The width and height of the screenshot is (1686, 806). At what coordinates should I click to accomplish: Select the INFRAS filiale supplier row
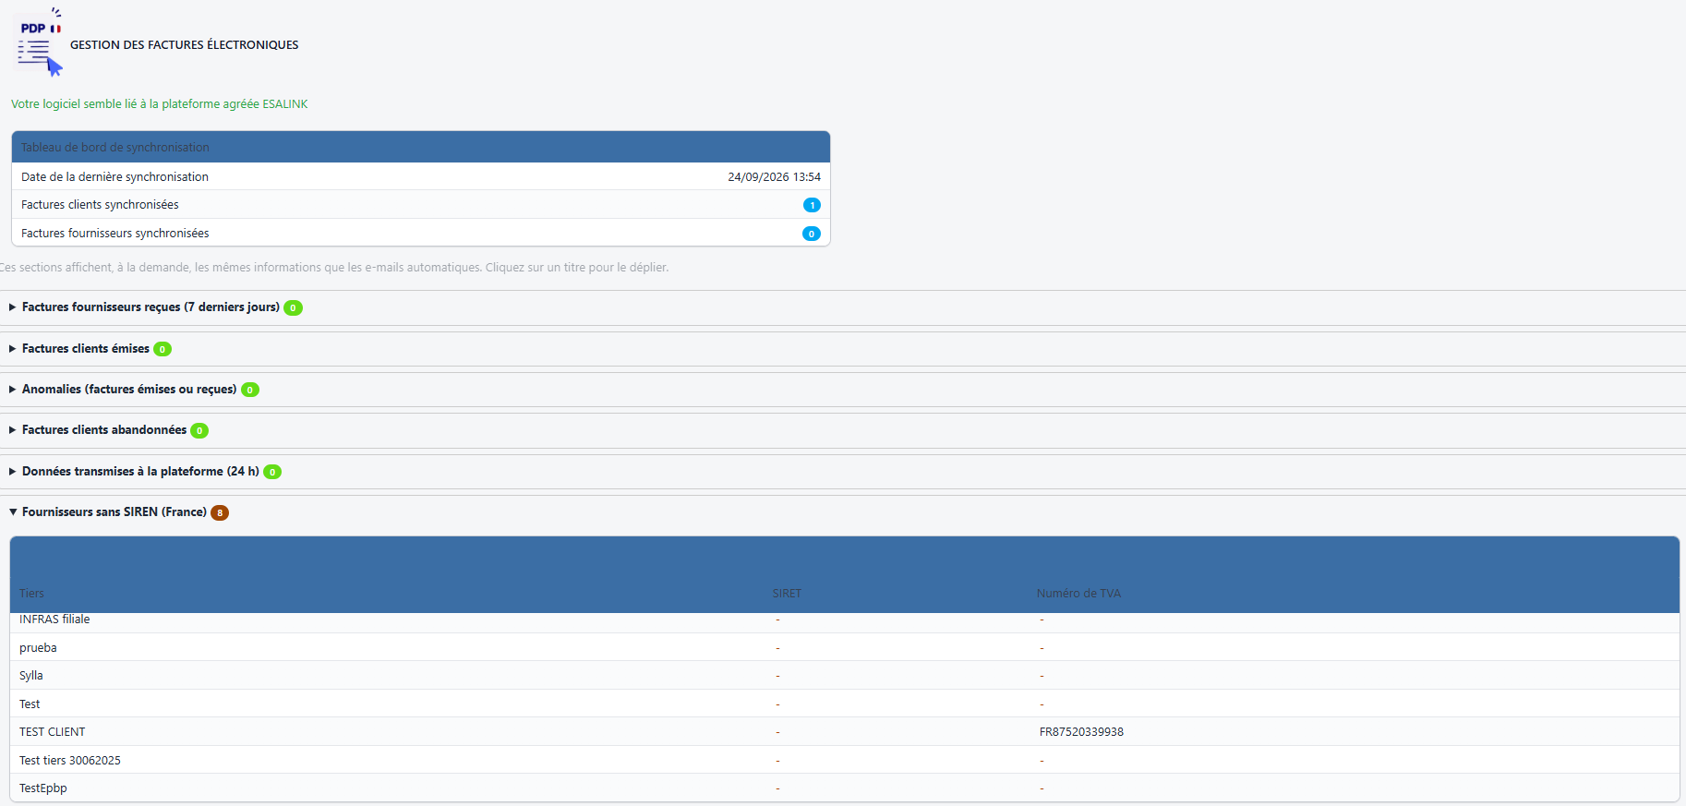(844, 621)
